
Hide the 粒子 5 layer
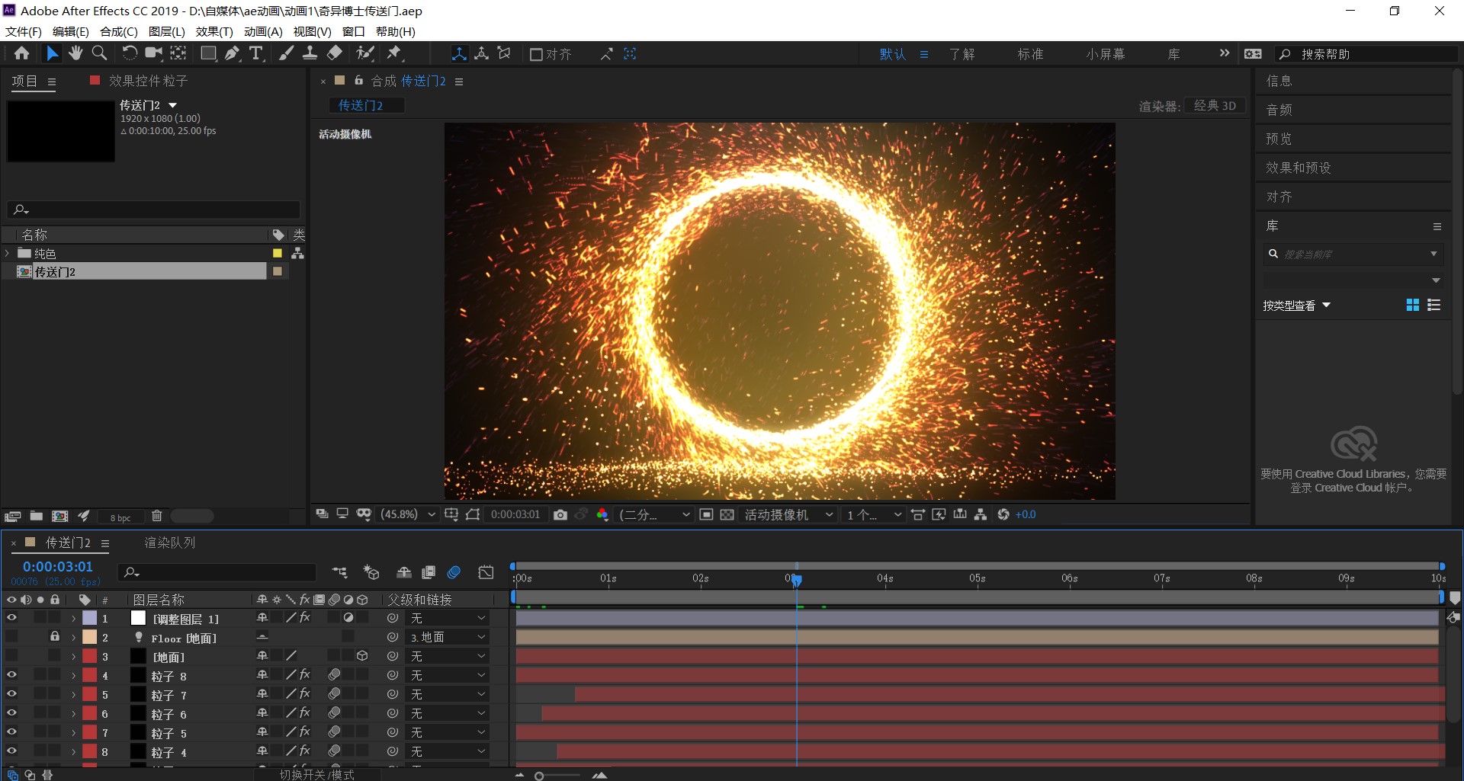11,732
